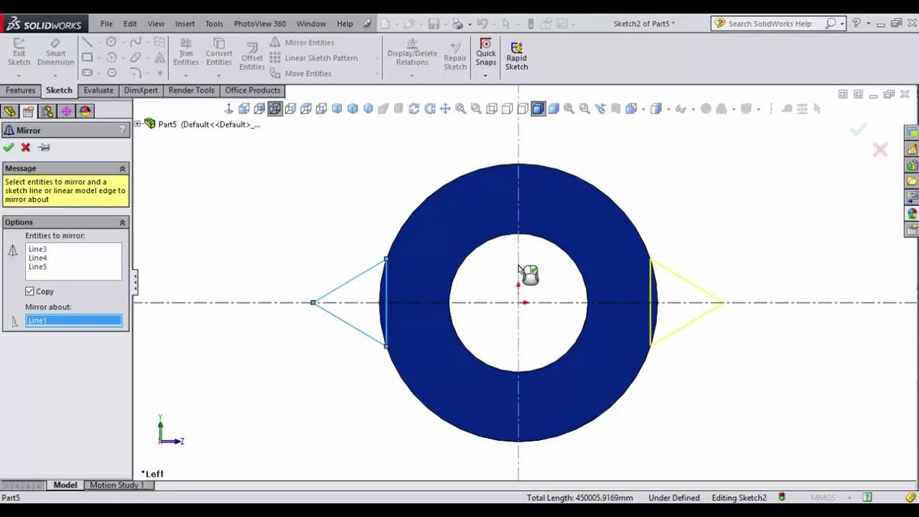Image resolution: width=919 pixels, height=517 pixels.
Task: Open the Tools menu
Action: click(214, 24)
